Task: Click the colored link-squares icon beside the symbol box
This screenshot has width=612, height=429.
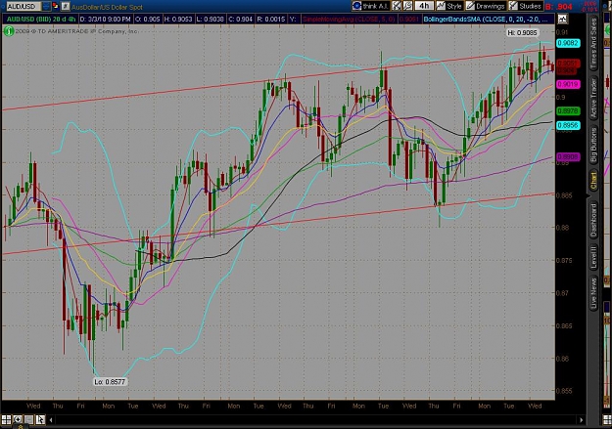Action: [56, 6]
